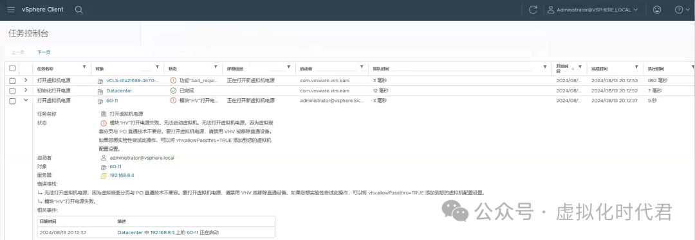Check the 60-11 task row checkbox
This screenshot has height=240, width=695.
12,101
